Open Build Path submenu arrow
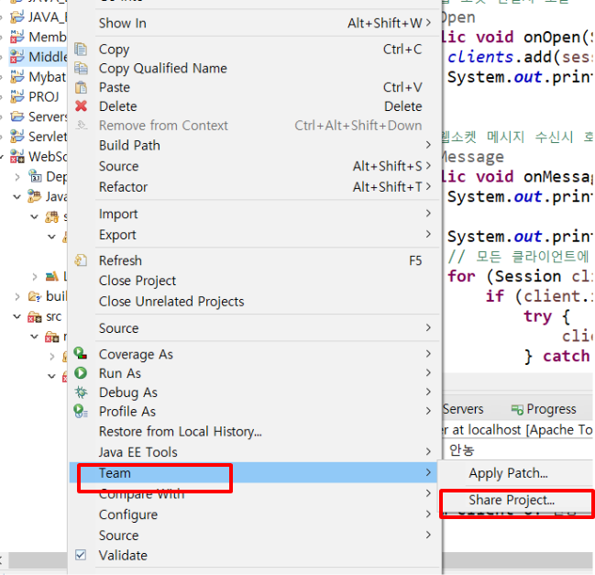The width and height of the screenshot is (595, 575). pos(428,145)
